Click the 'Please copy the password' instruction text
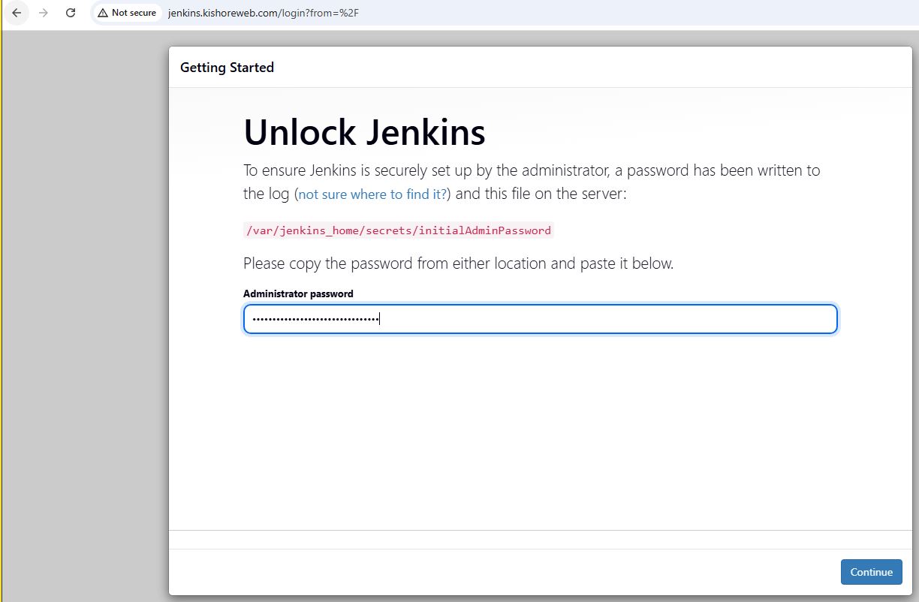This screenshot has height=602, width=919. point(458,263)
